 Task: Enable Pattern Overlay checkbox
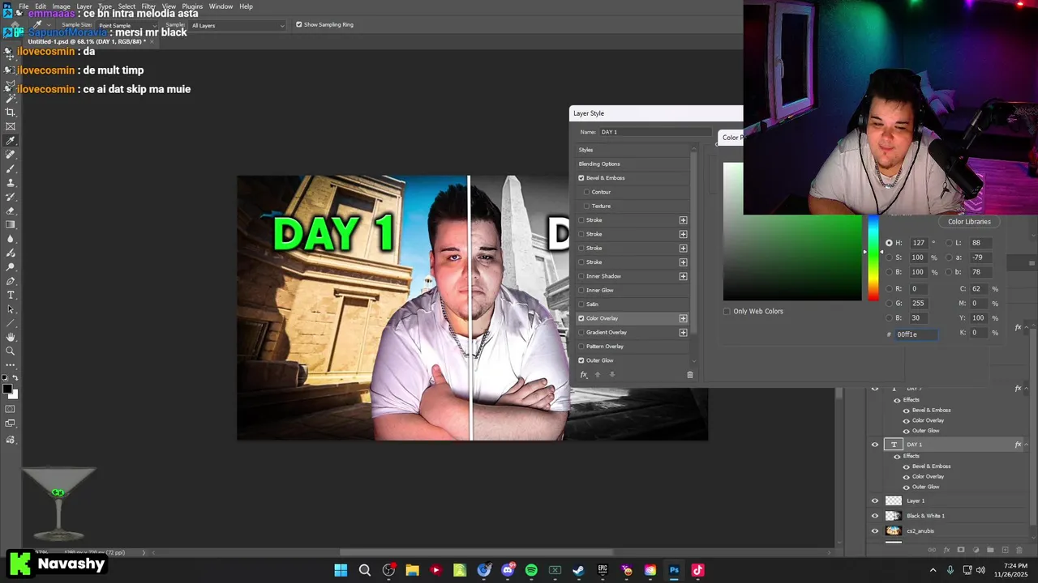(x=581, y=347)
